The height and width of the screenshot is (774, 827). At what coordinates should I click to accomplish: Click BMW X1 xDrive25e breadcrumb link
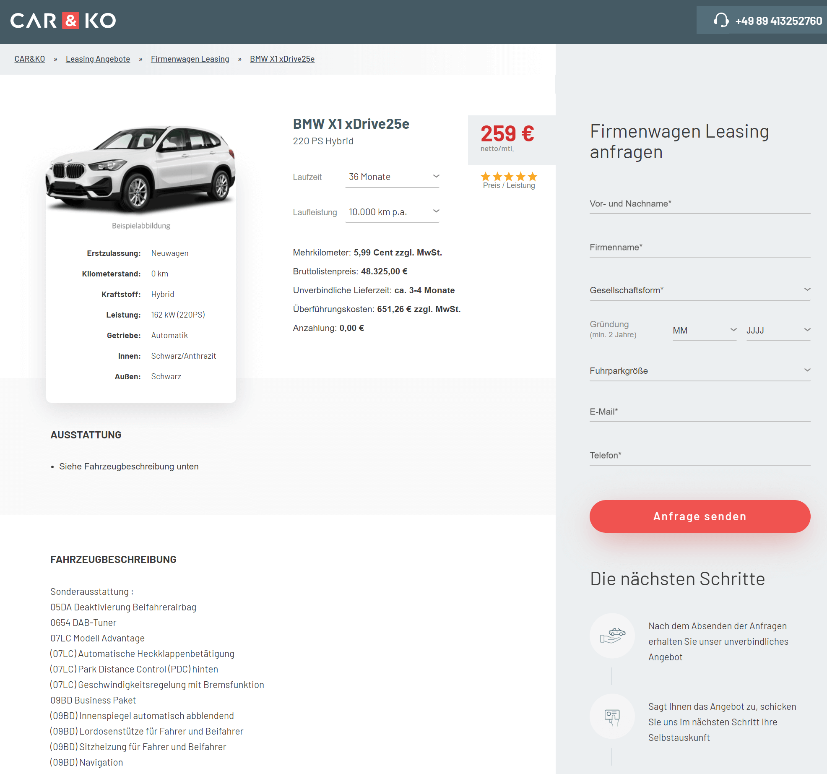(x=282, y=59)
